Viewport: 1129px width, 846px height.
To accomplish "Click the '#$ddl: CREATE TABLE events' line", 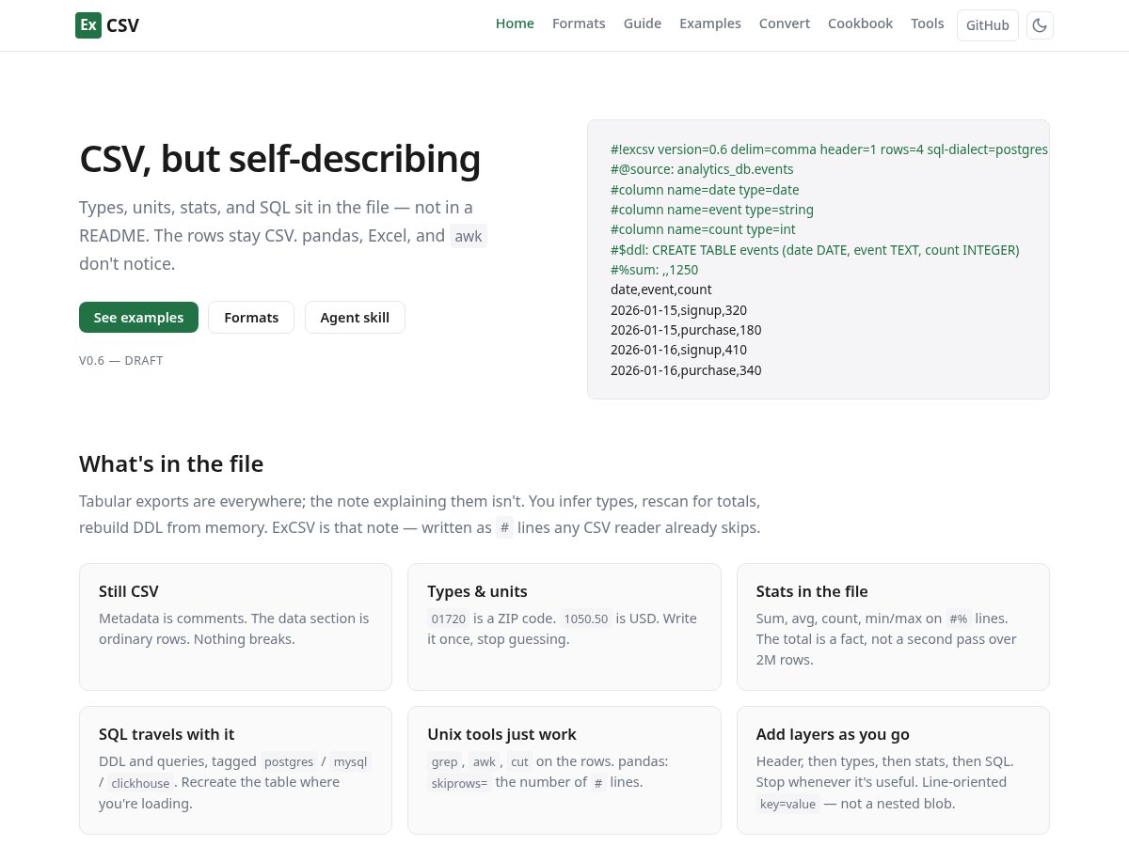I will (x=815, y=250).
